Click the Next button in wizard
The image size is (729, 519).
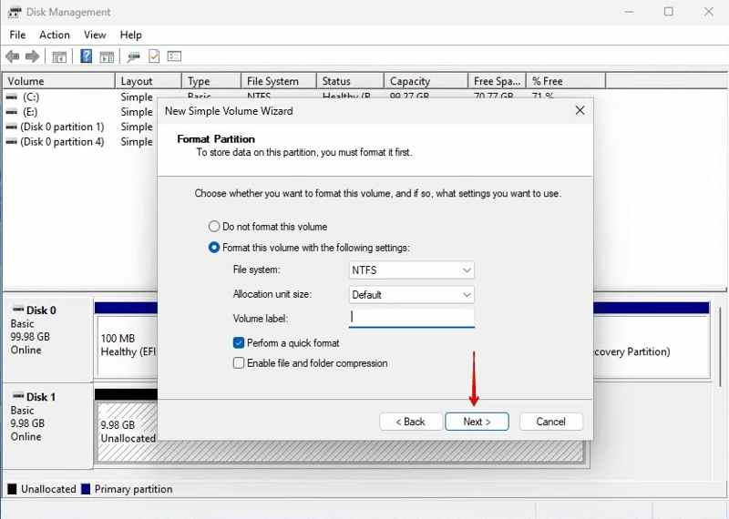(477, 422)
